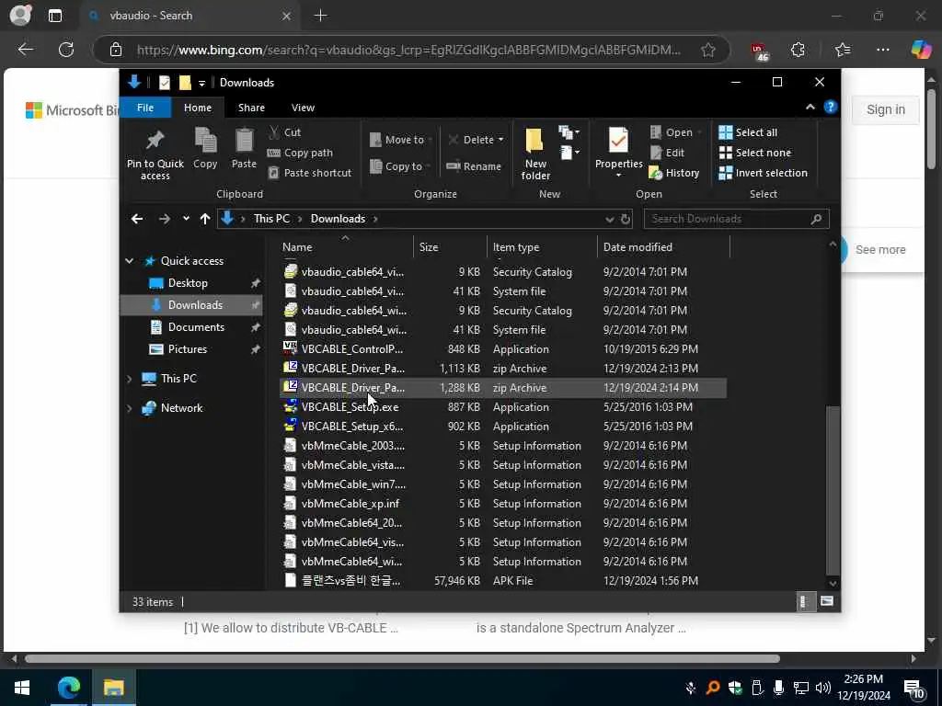Select the 57,946 KB APK file
This screenshot has height=706, width=942.
[503, 581]
